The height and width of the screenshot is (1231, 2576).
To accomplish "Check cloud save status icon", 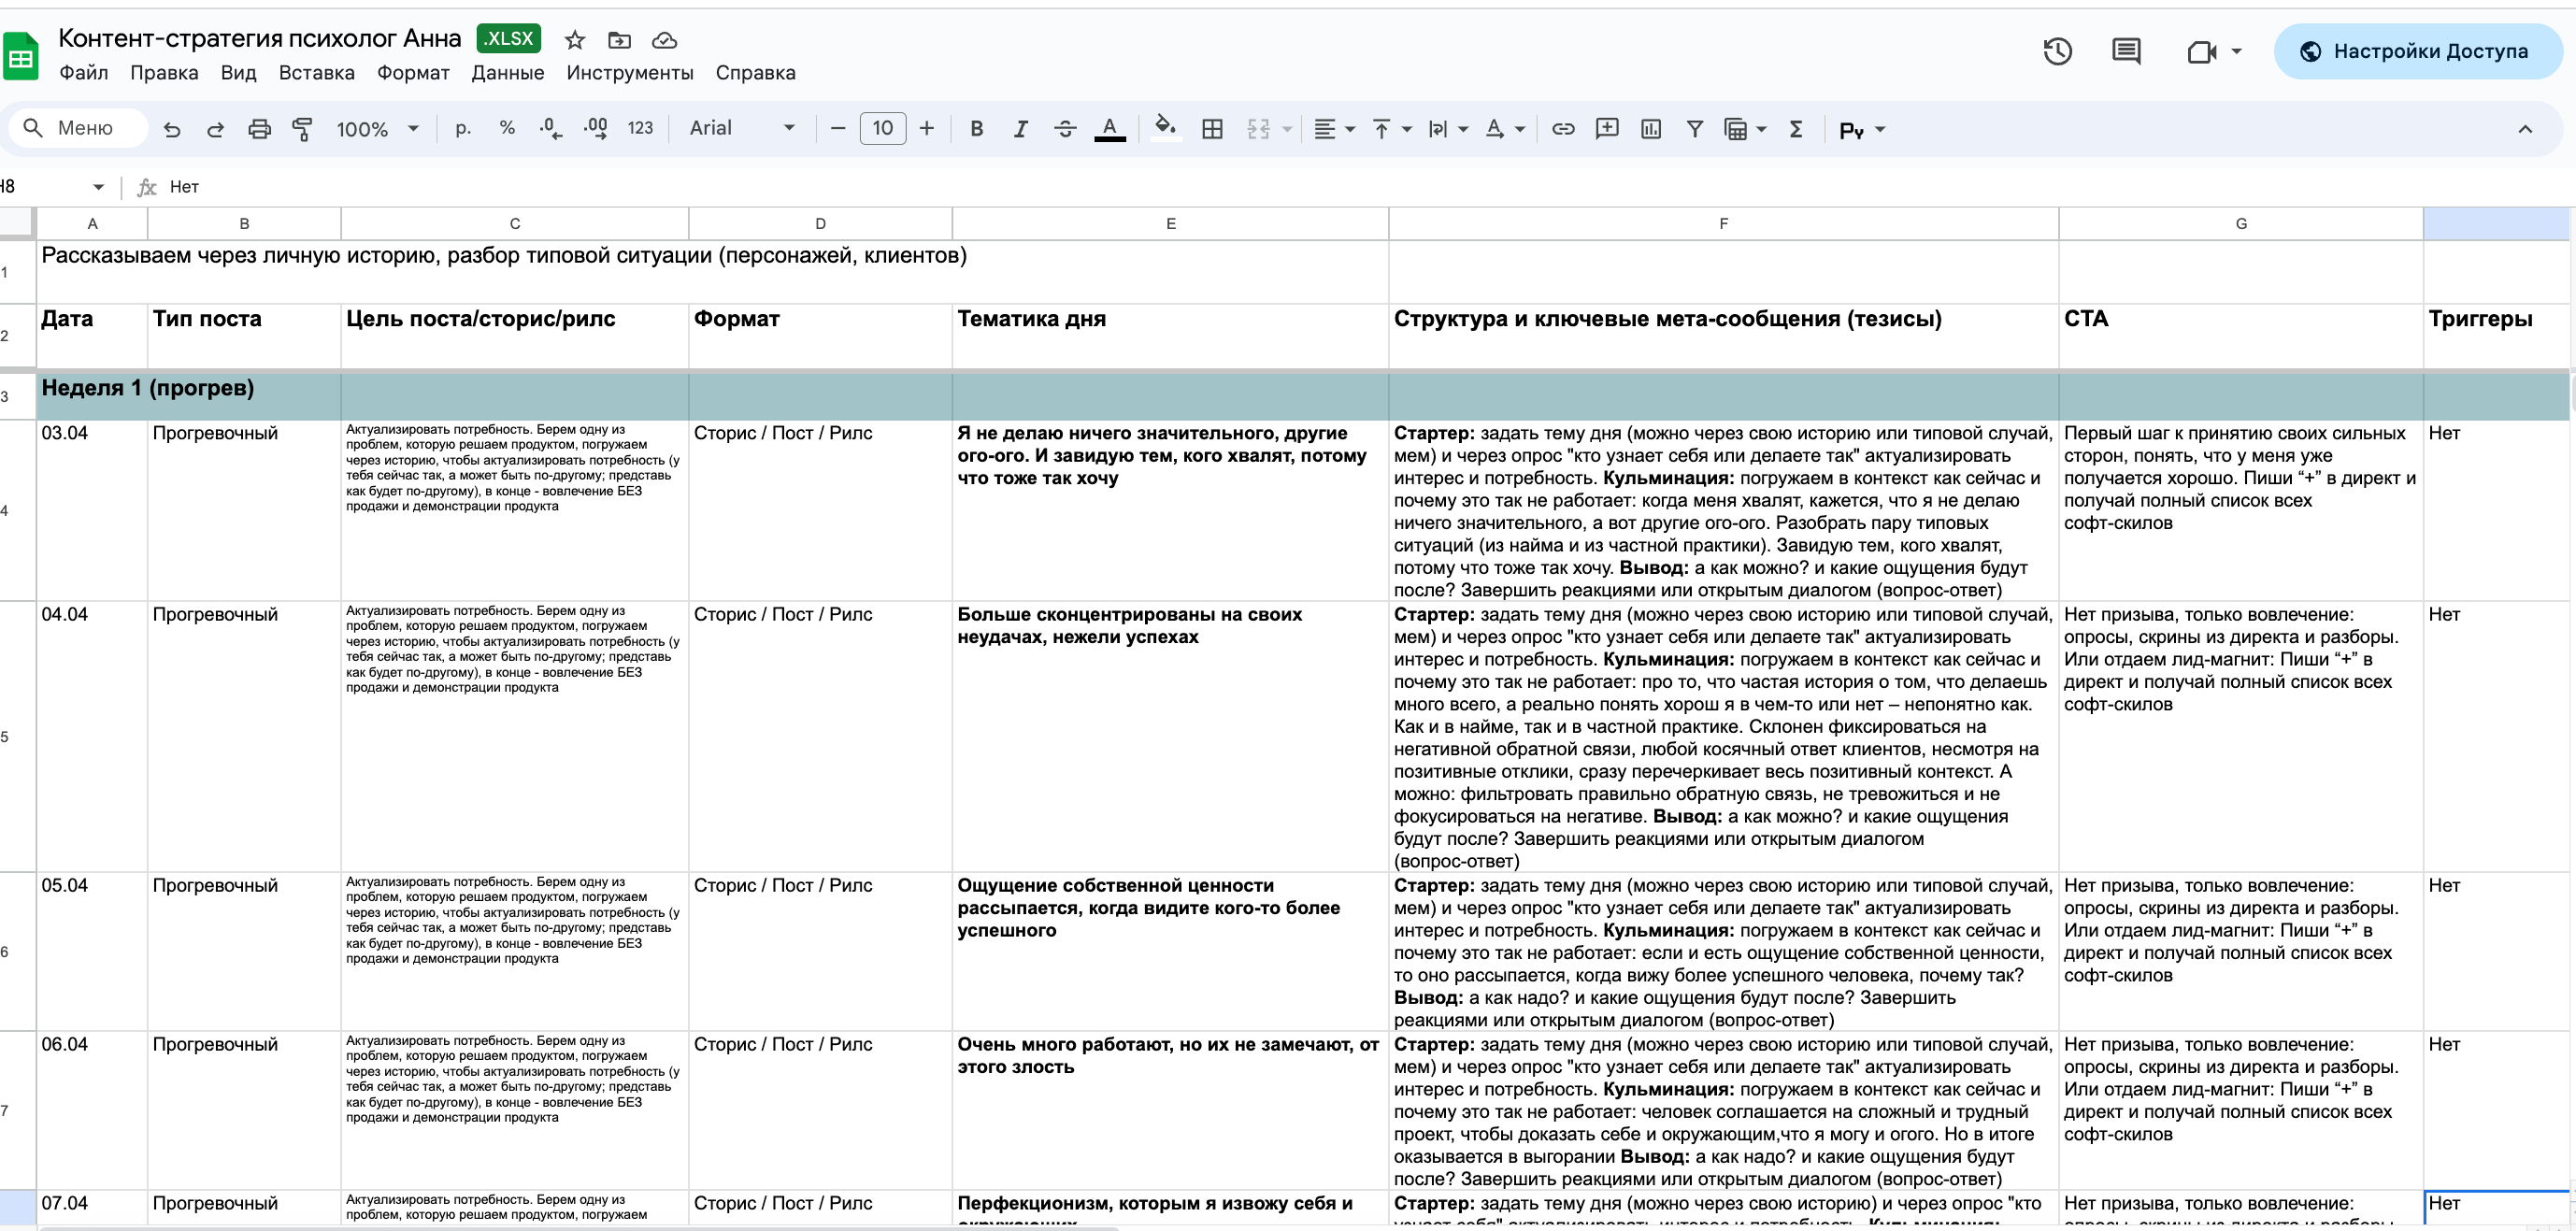I will click(664, 40).
